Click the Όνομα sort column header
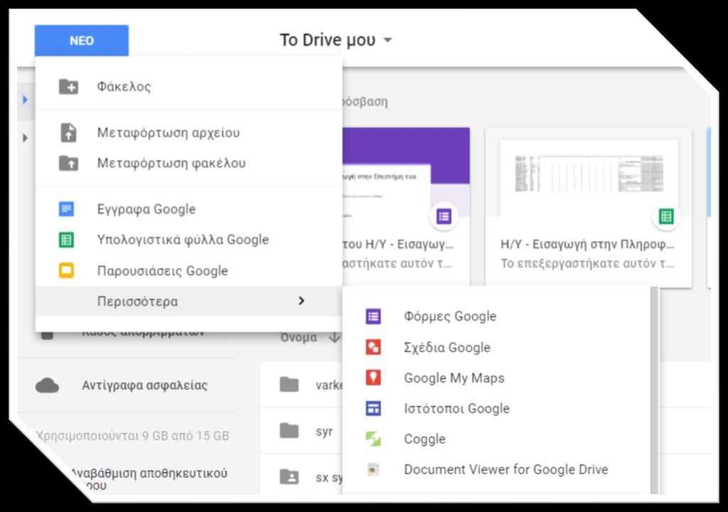This screenshot has height=512, width=728. [299, 337]
